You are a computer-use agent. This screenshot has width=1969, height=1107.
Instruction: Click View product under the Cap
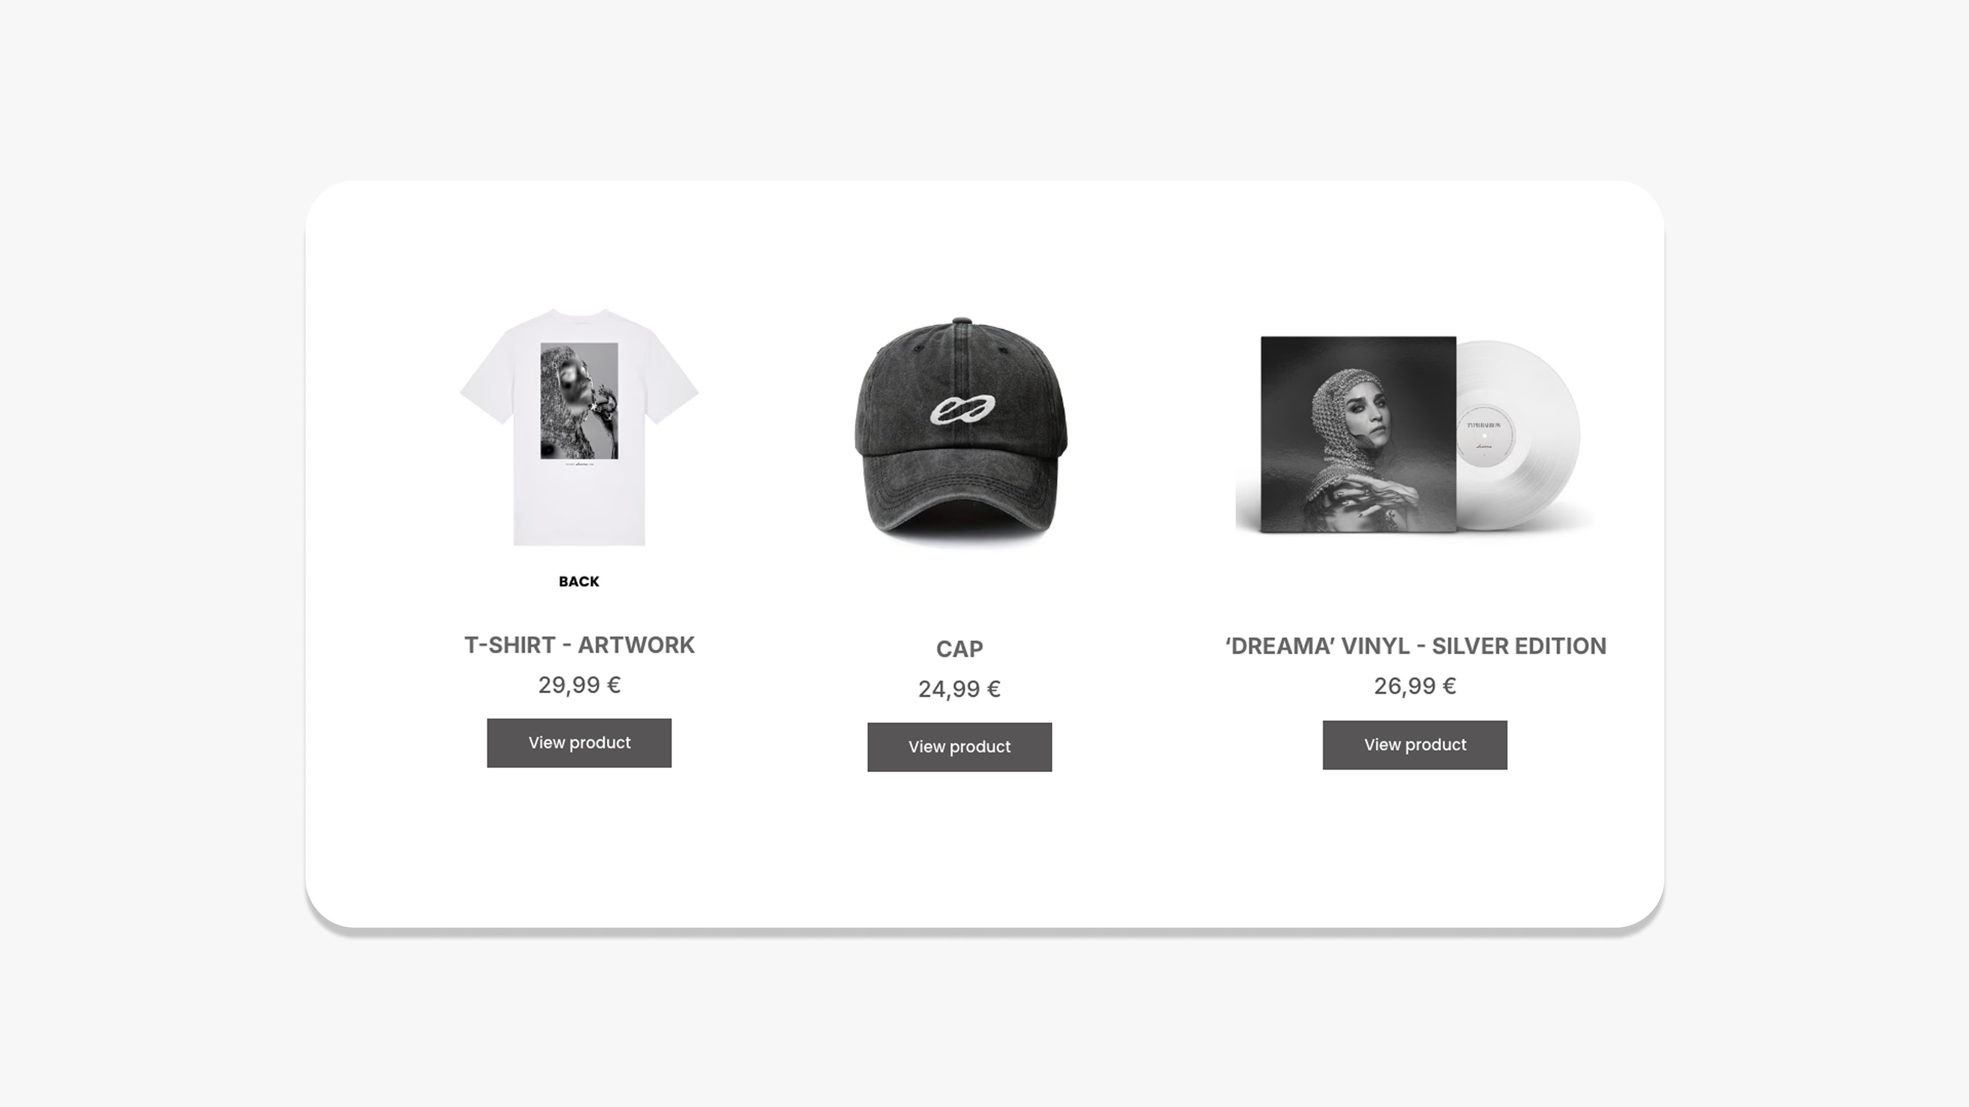(x=959, y=746)
